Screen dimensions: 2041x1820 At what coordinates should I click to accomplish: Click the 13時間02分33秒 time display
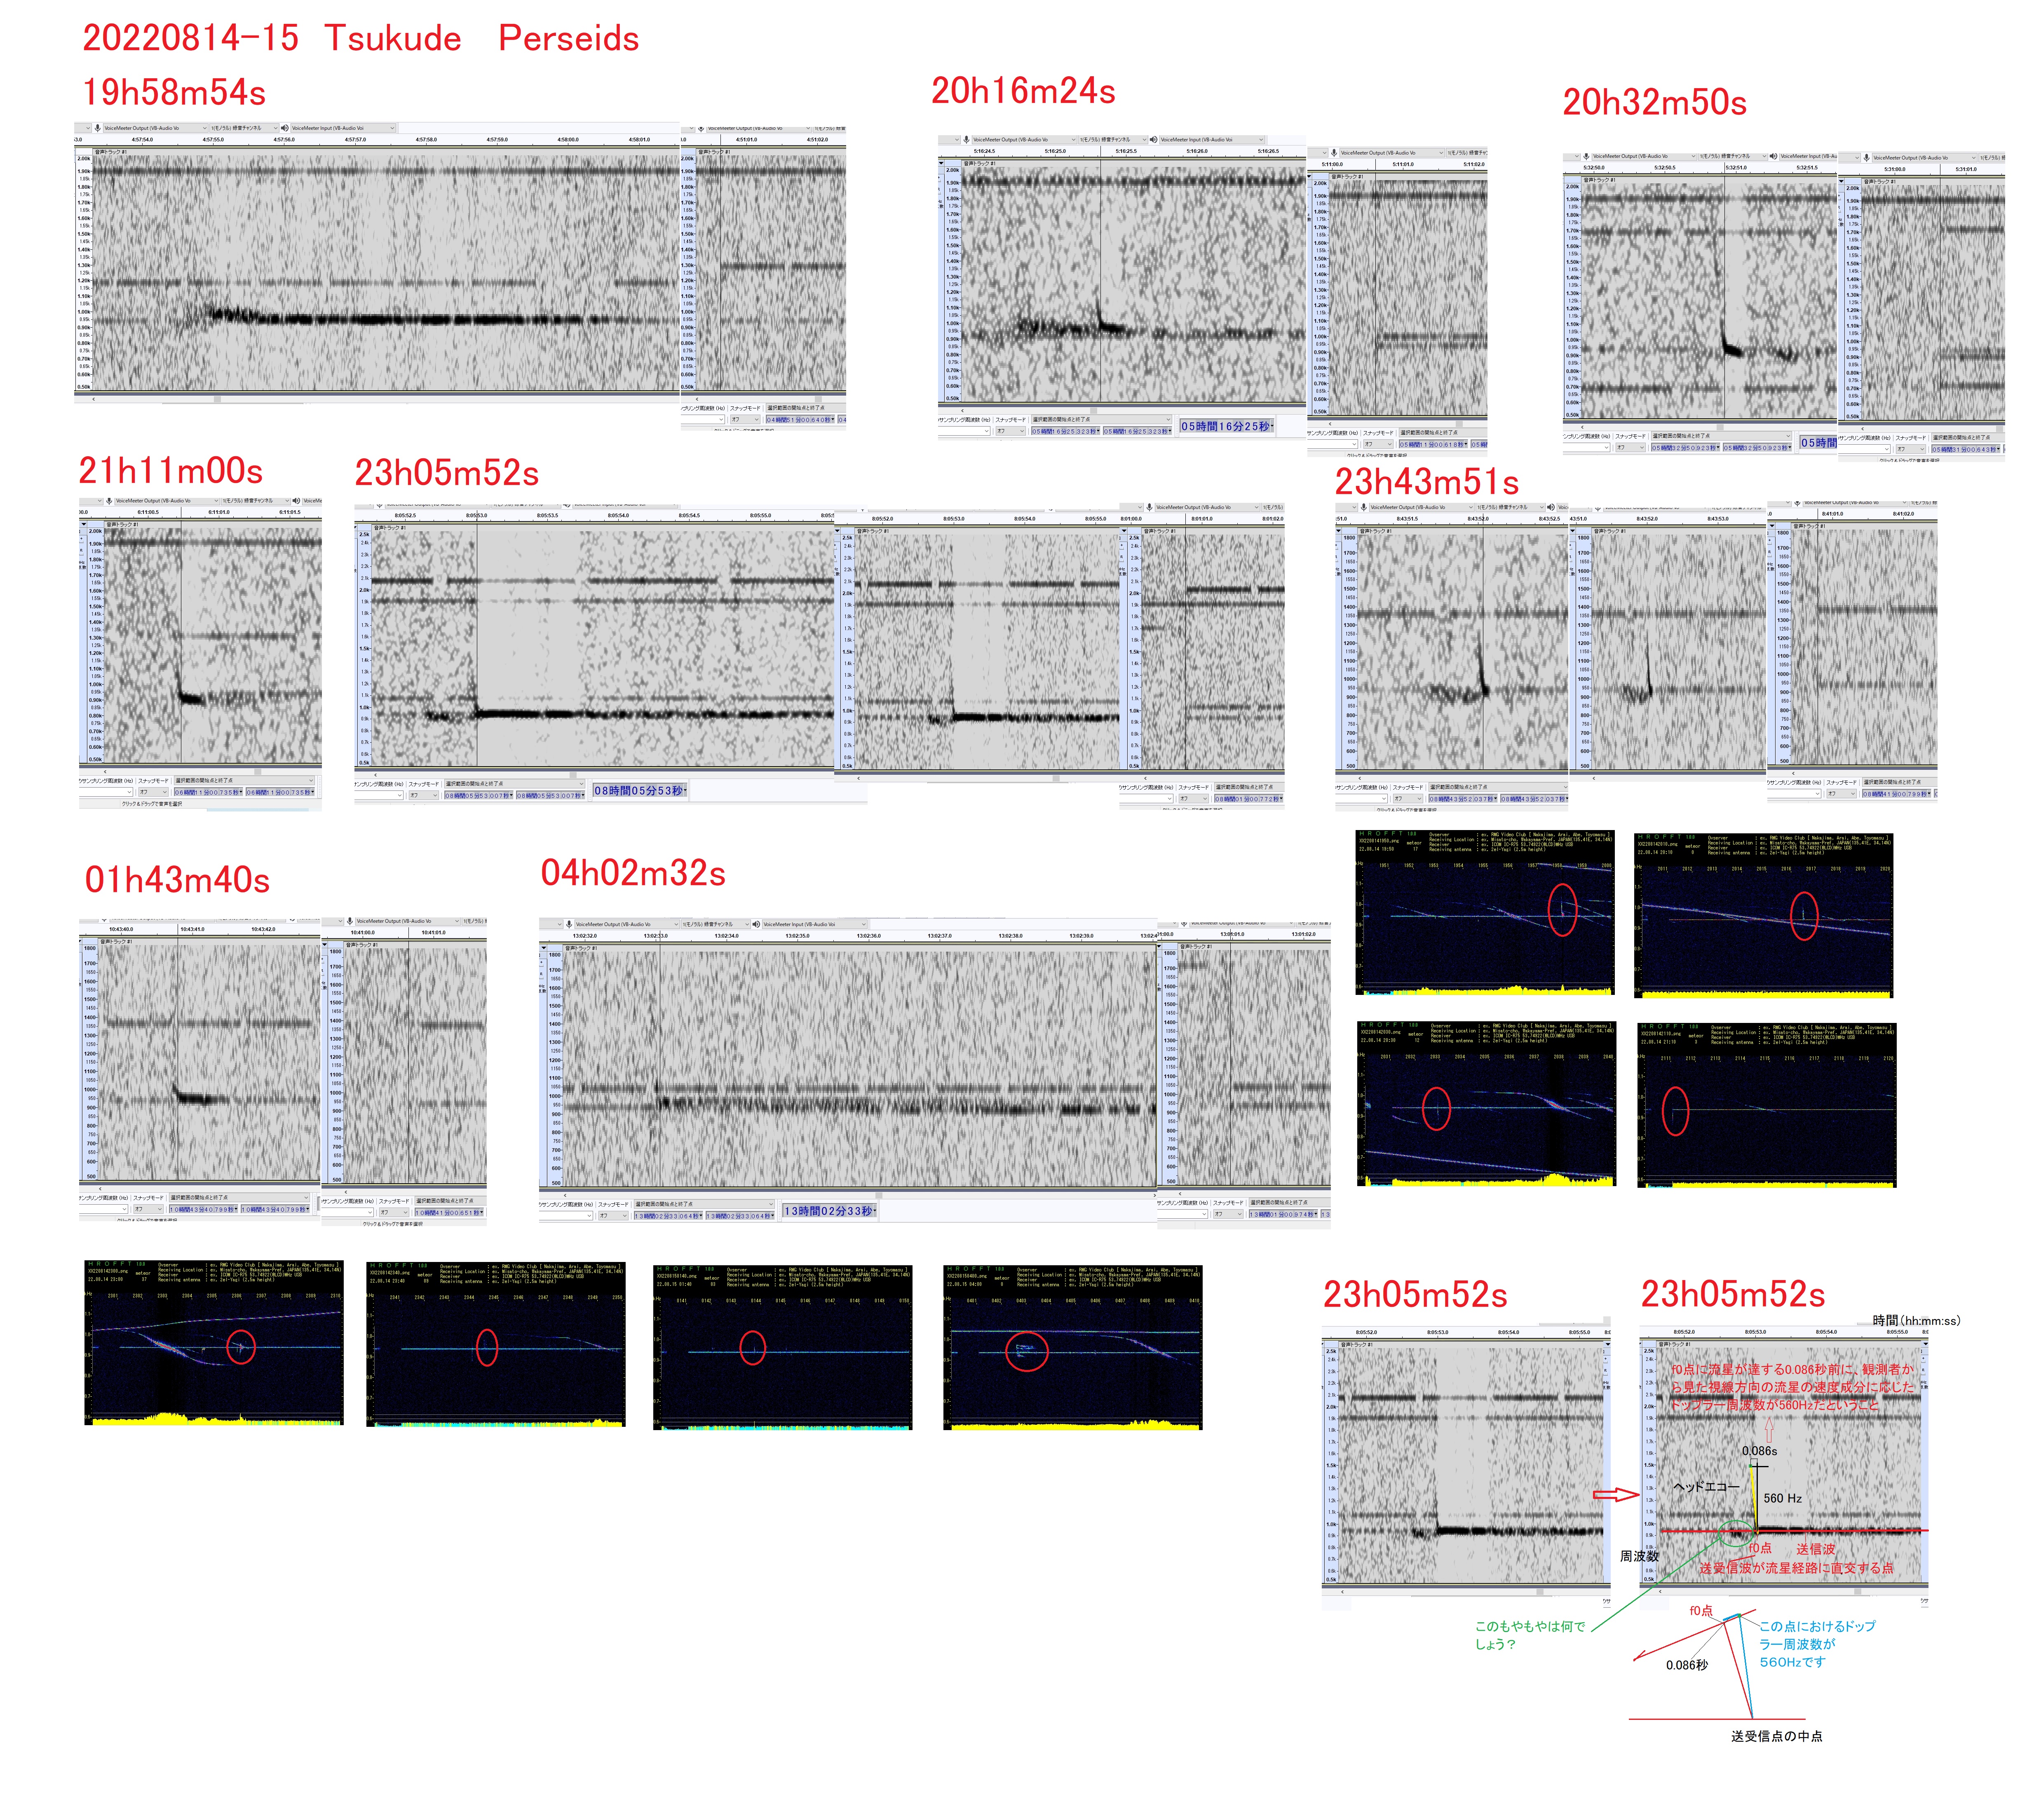tap(829, 1211)
